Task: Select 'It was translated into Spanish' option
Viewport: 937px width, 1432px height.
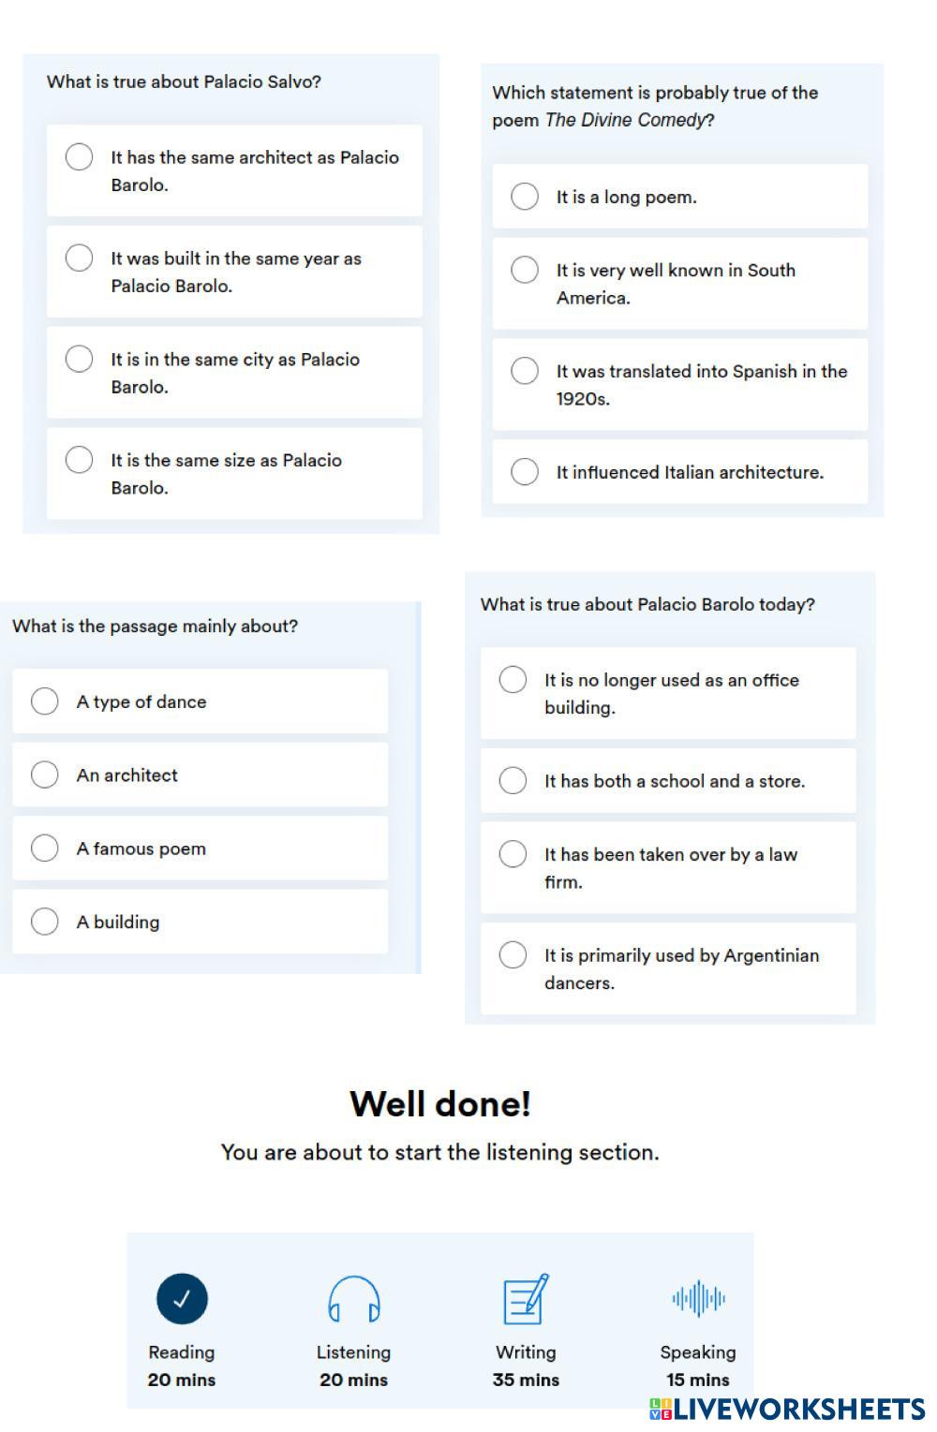Action: tap(525, 371)
